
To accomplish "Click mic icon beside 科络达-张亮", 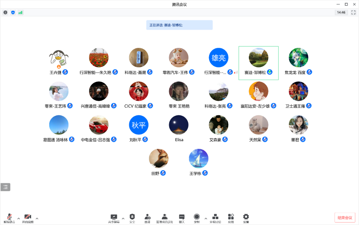I will click(x=230, y=106).
